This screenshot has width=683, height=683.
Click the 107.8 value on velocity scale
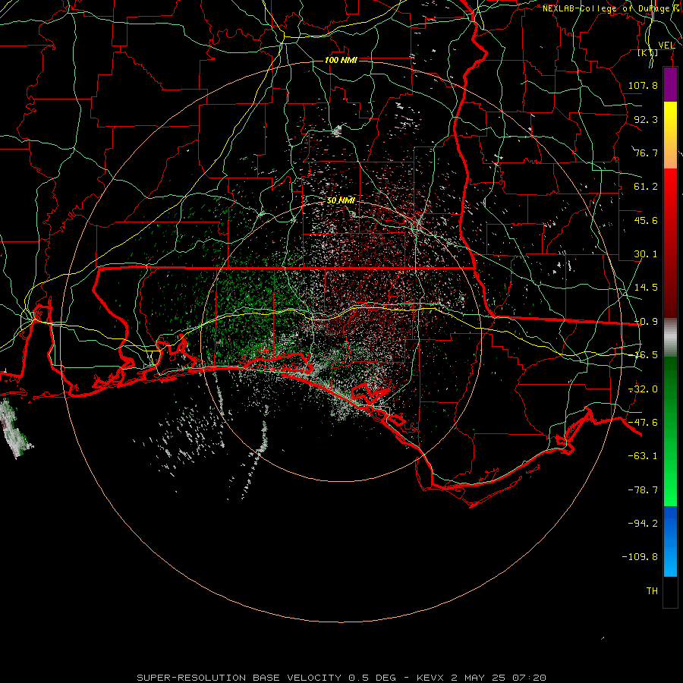[643, 85]
